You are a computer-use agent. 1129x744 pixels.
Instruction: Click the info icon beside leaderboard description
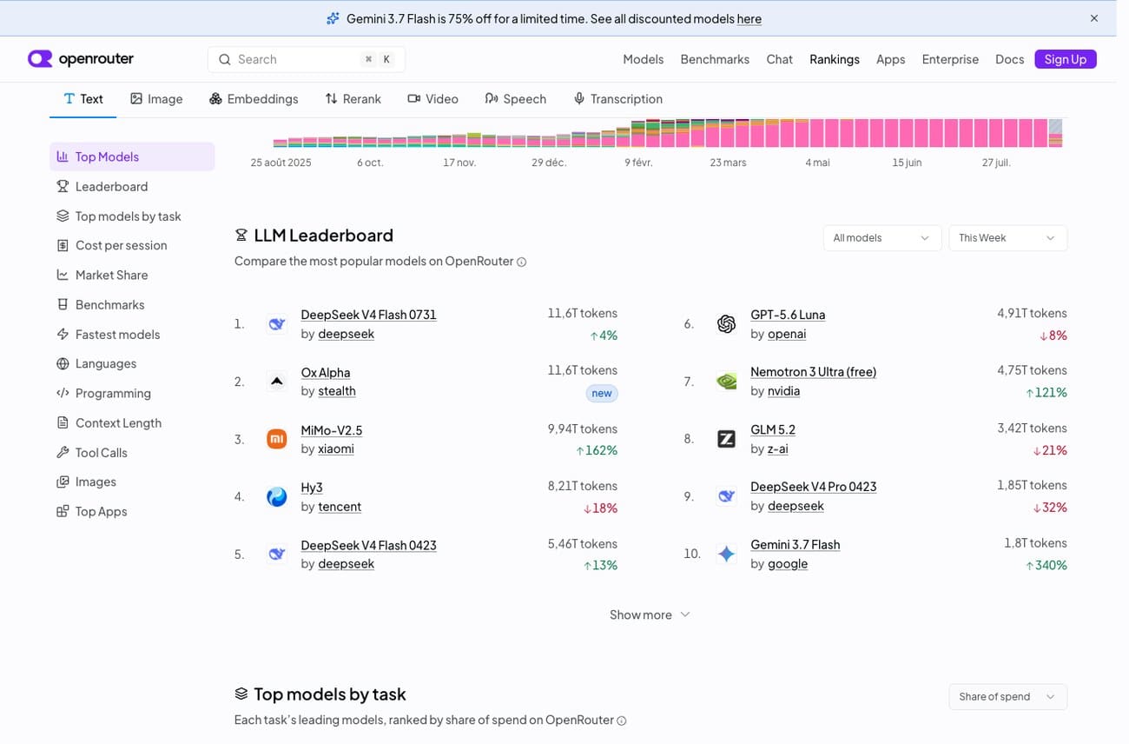(522, 262)
